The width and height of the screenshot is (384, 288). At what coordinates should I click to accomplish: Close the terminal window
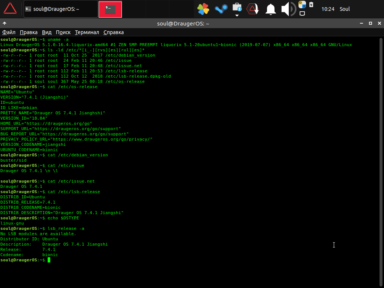379,23
